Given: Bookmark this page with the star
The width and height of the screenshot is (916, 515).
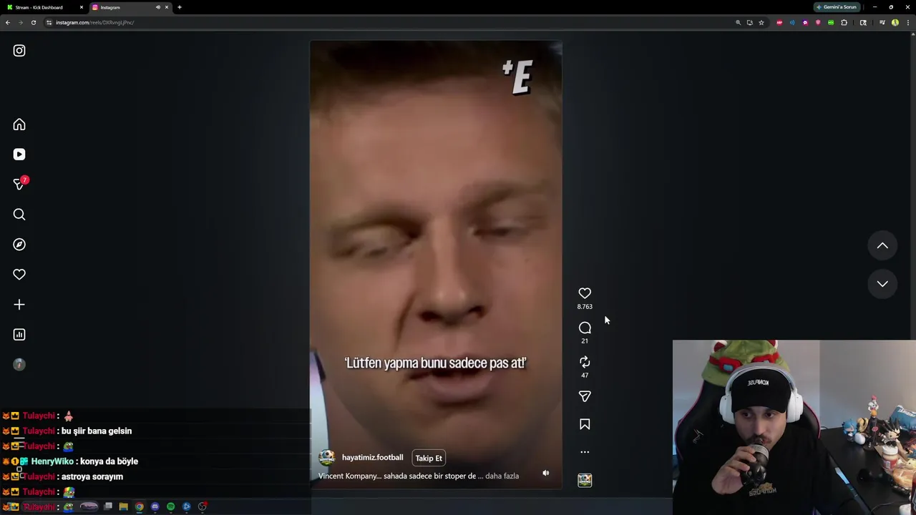Looking at the screenshot, I should pos(761,22).
